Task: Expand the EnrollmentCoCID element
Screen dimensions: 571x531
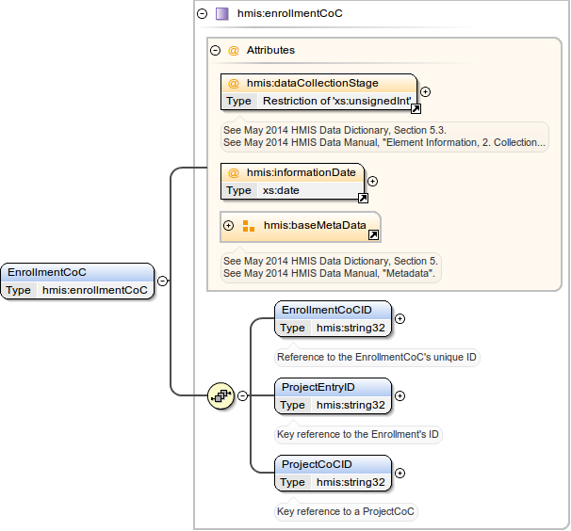Action: pyautogui.click(x=400, y=318)
